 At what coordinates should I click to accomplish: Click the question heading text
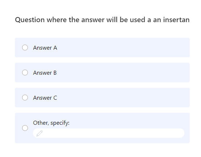point(102,20)
